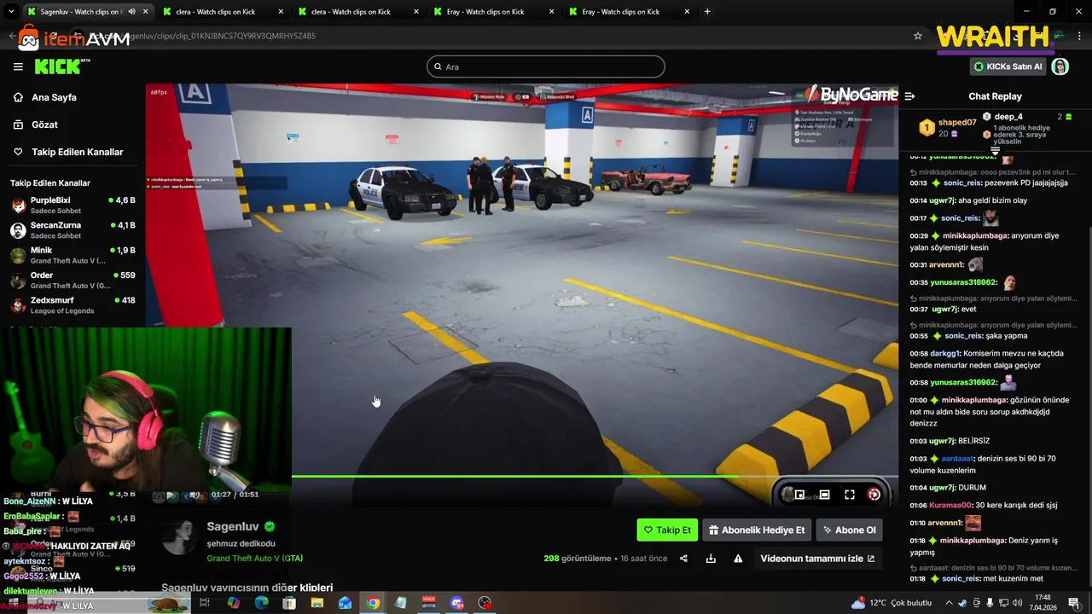Open Microsoft Edge from the taskbar

coord(261,603)
